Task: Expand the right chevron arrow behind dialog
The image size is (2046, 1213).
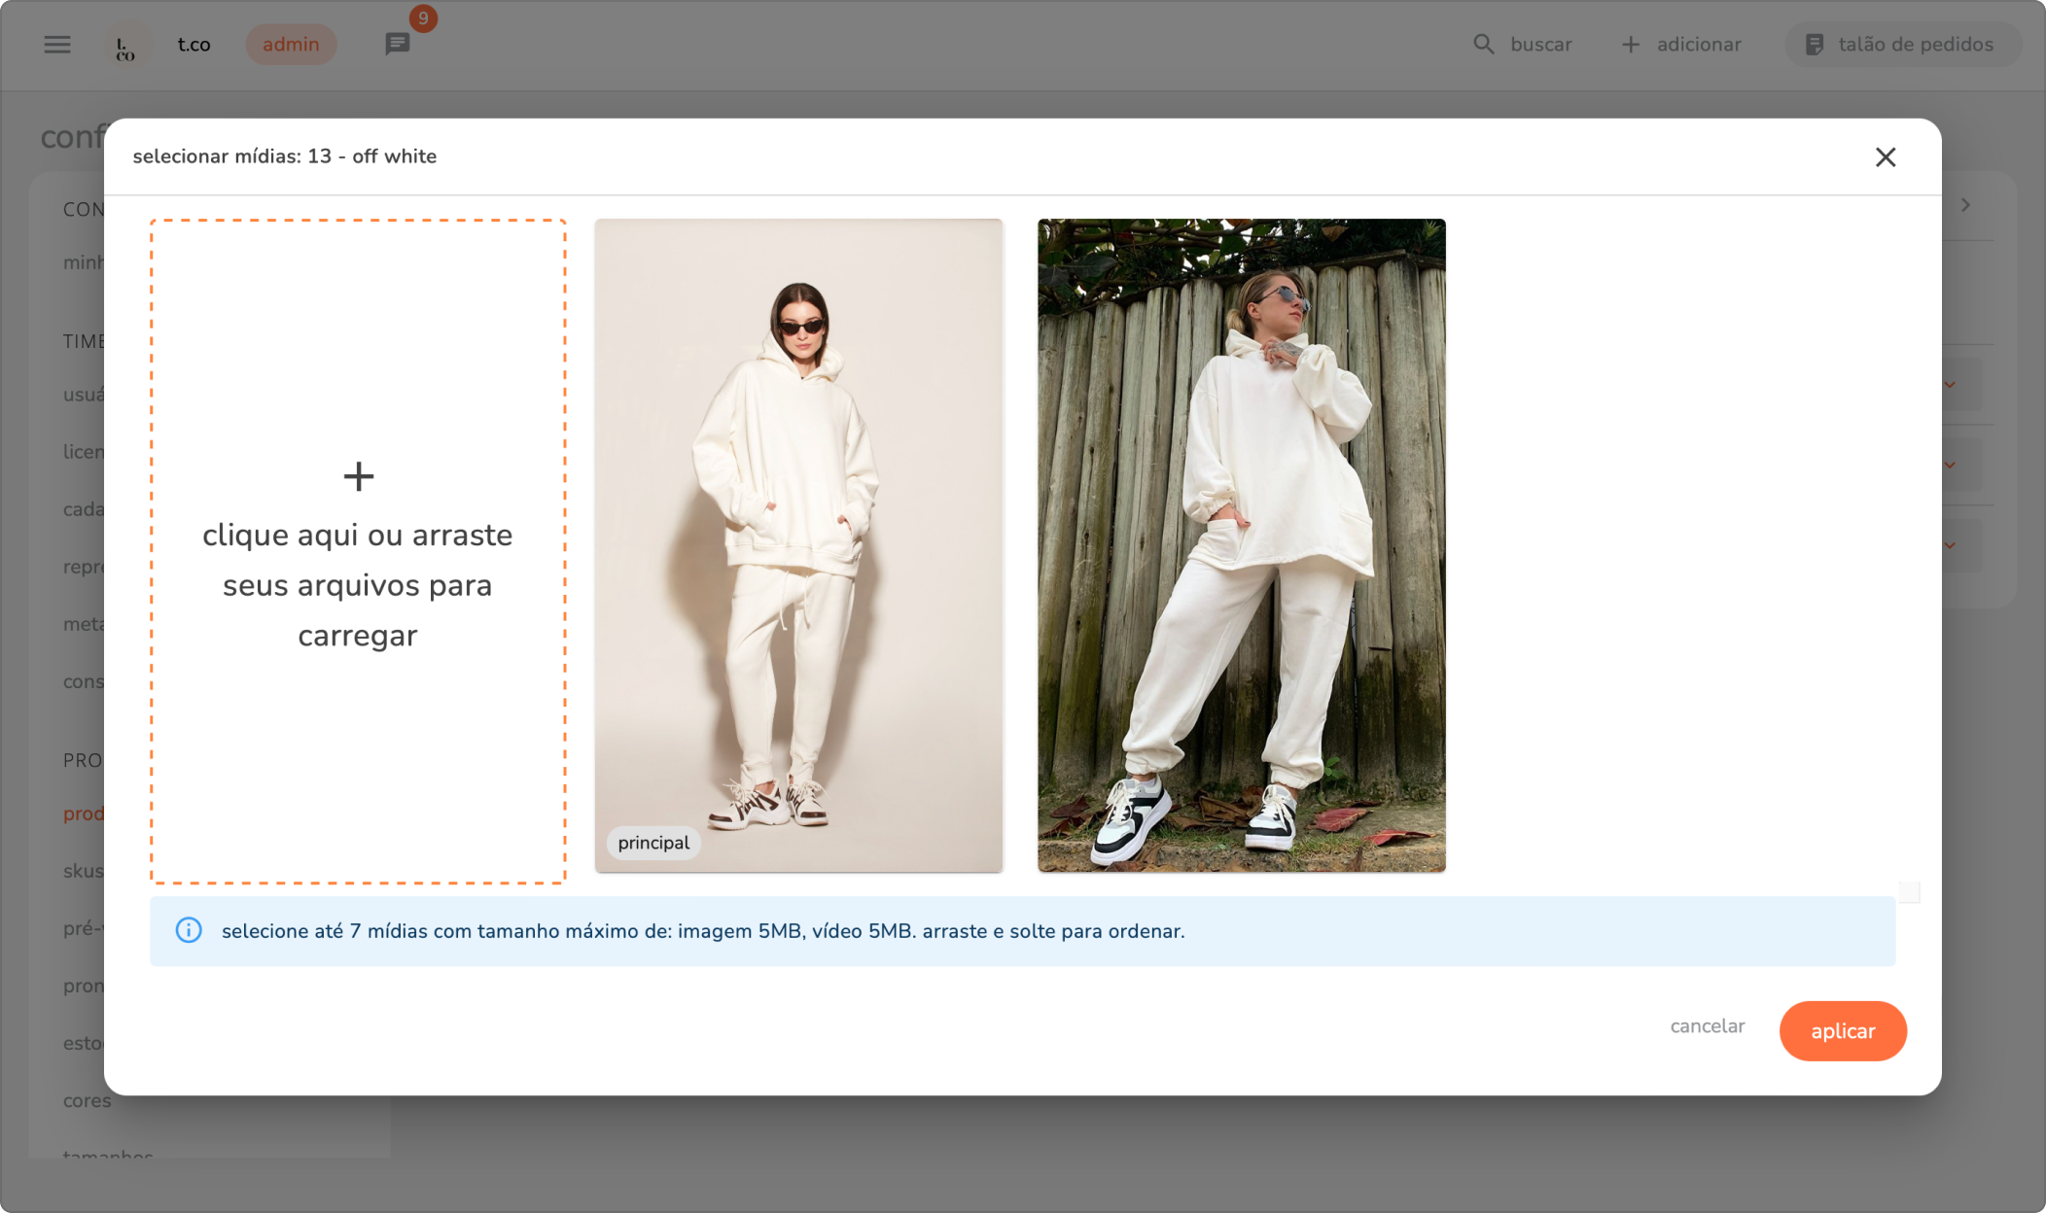Action: point(1965,205)
